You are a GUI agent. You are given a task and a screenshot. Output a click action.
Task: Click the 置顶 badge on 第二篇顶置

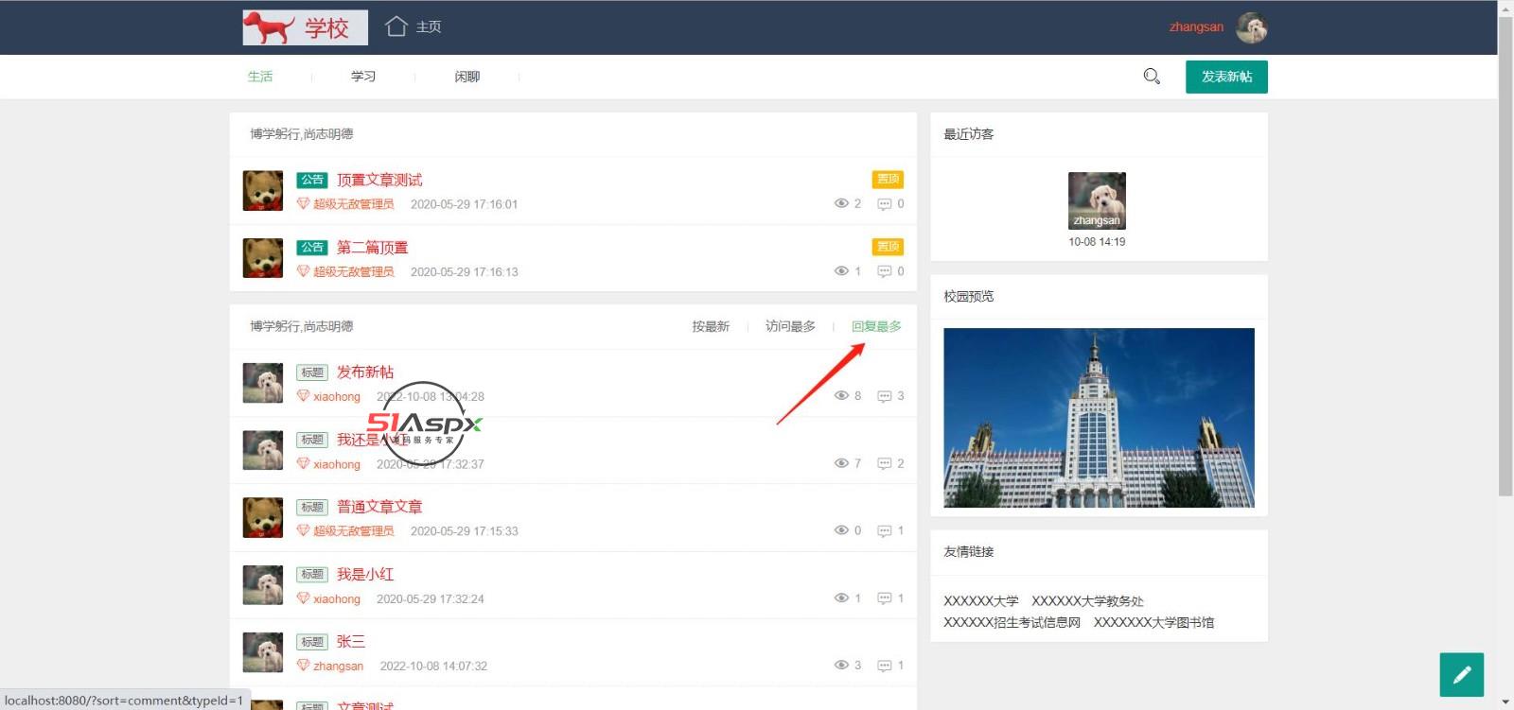(888, 247)
